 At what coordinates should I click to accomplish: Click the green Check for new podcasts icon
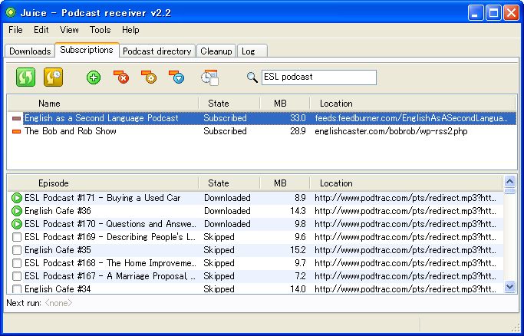tap(26, 77)
